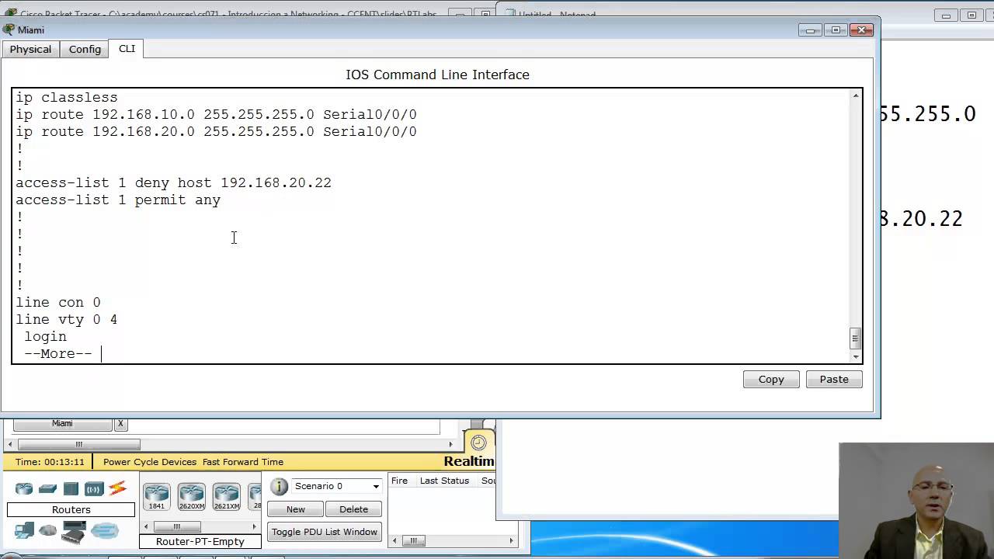Viewport: 994px width, 559px height.
Task: Open the Scenario 0 dropdown
Action: point(337,486)
